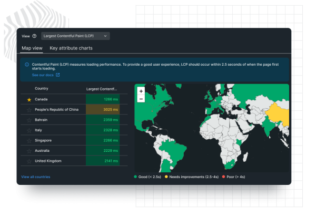Click the green Good legend swatch
Screen dimensions: 316x218
(x=136, y=177)
